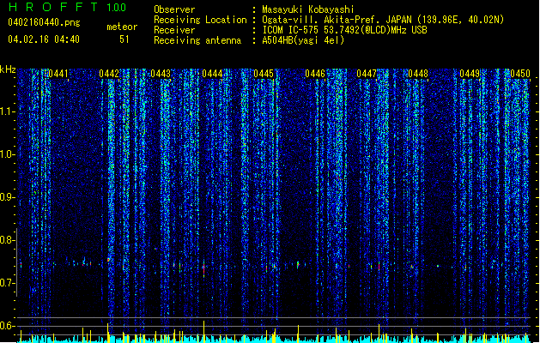Click the 1.0 frequency axis label
Image resolution: width=540 pixels, height=343 pixels.
(8, 154)
